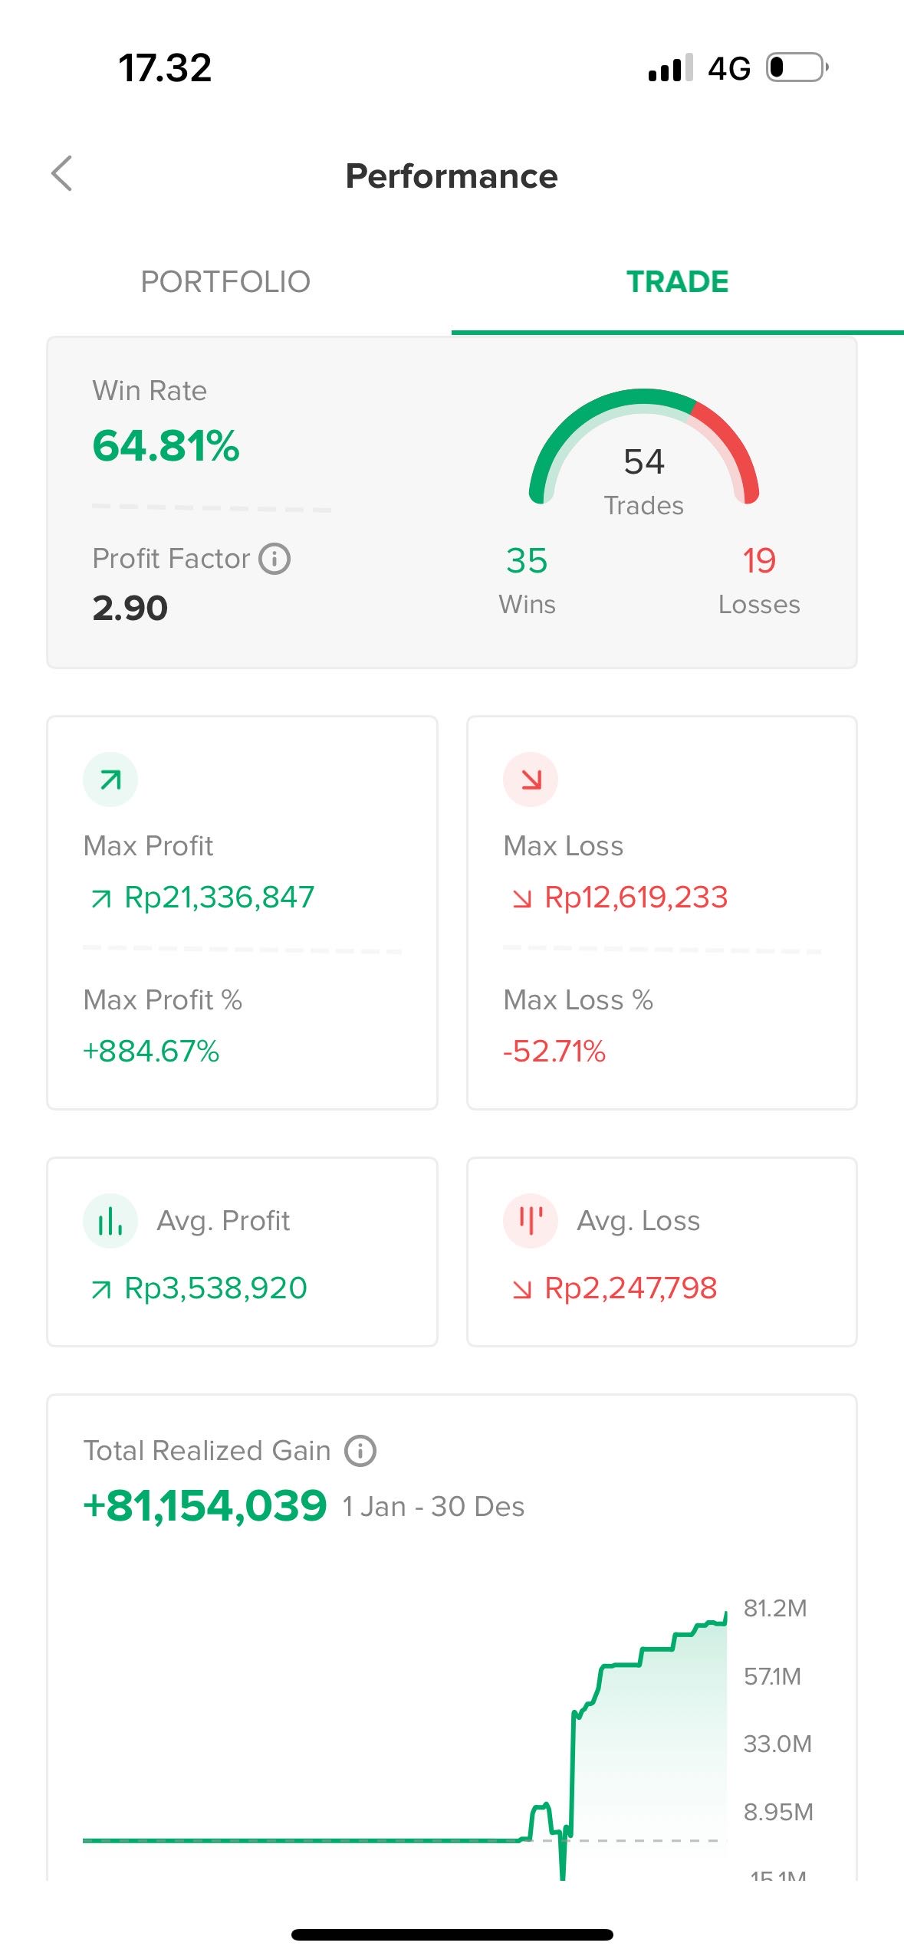The width and height of the screenshot is (904, 1959).
Task: Tap the Avg. Profit bar chart icon
Action: [x=110, y=1220]
